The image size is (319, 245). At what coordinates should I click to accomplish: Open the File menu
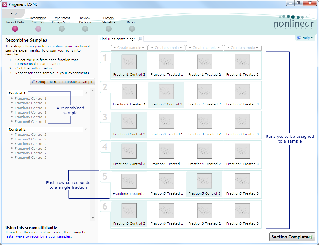(x=13, y=13)
